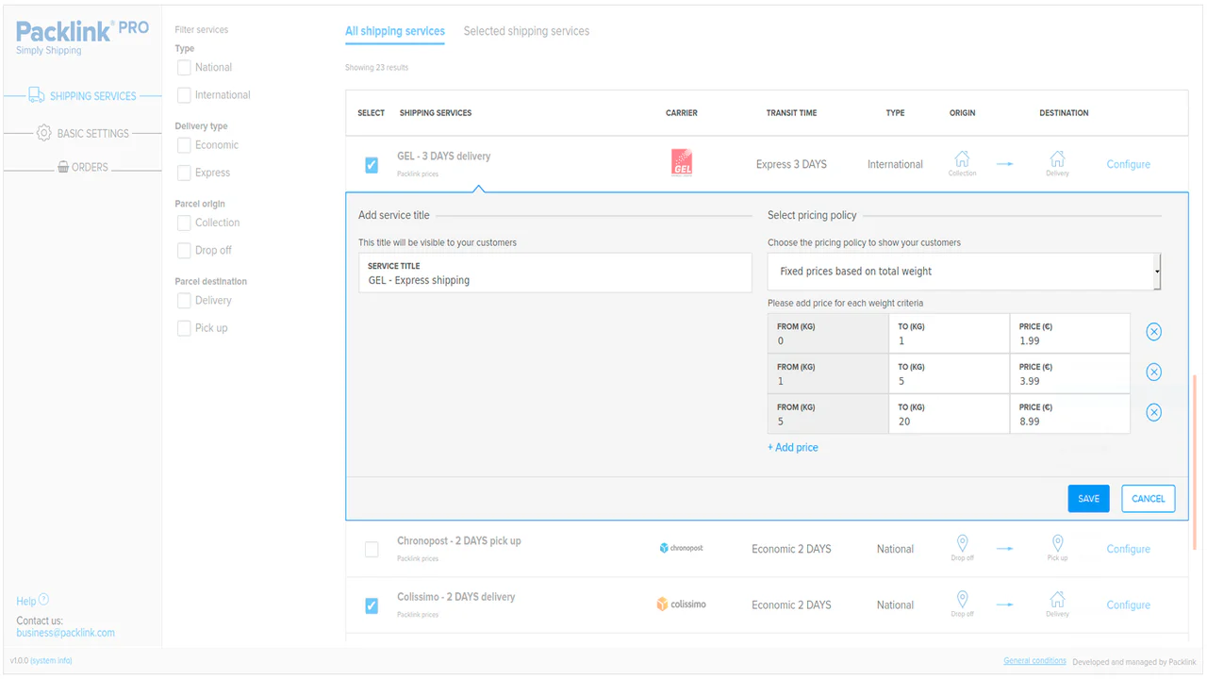Click the Chronopost carrier logo

pyautogui.click(x=682, y=548)
